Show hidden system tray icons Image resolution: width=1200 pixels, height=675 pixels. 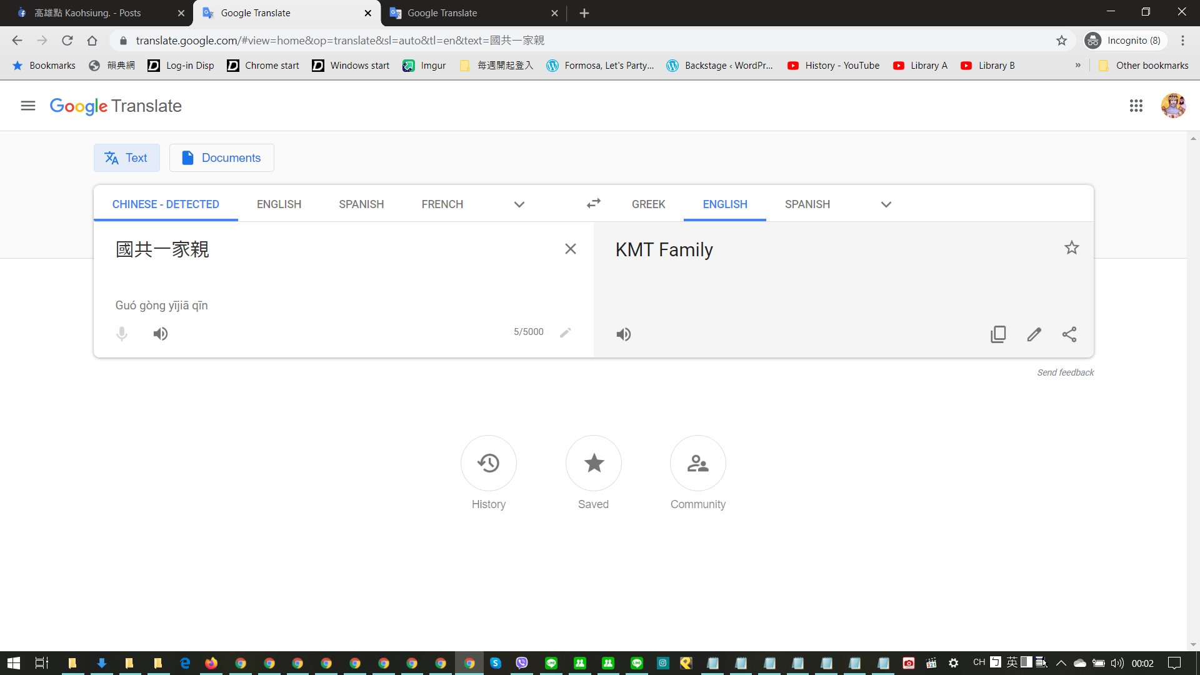point(1061,663)
